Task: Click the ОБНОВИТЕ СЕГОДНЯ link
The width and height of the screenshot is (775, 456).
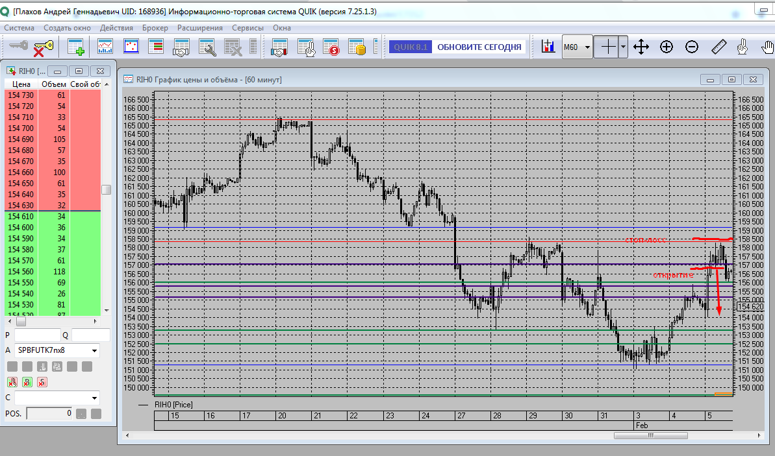Action: click(479, 47)
